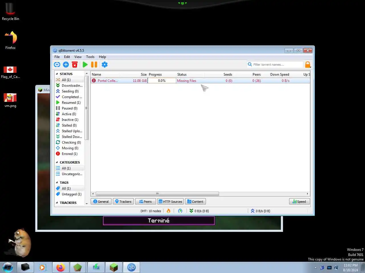Select All (1) under CATEGORIES

tap(69, 168)
